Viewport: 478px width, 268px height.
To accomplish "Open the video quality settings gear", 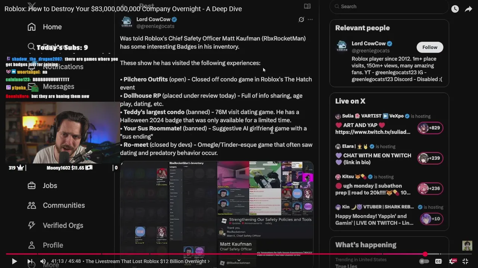I will click(x=453, y=261).
